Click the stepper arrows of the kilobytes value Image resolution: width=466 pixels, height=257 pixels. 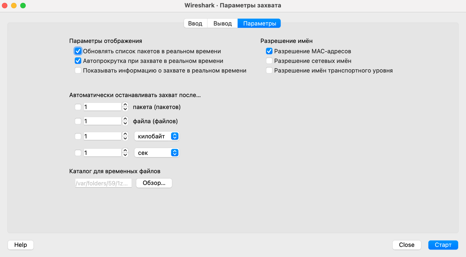(125, 136)
